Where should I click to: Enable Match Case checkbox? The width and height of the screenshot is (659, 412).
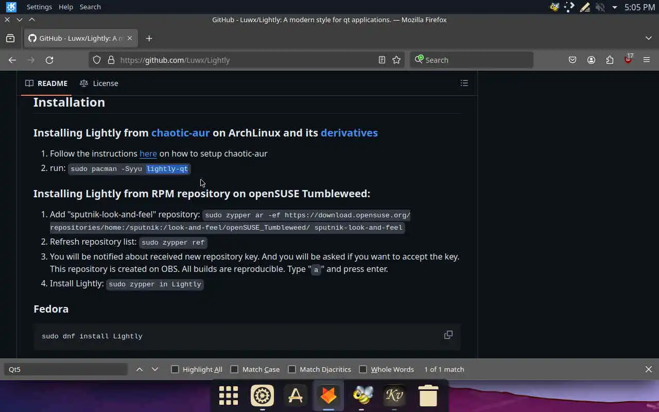point(234,369)
